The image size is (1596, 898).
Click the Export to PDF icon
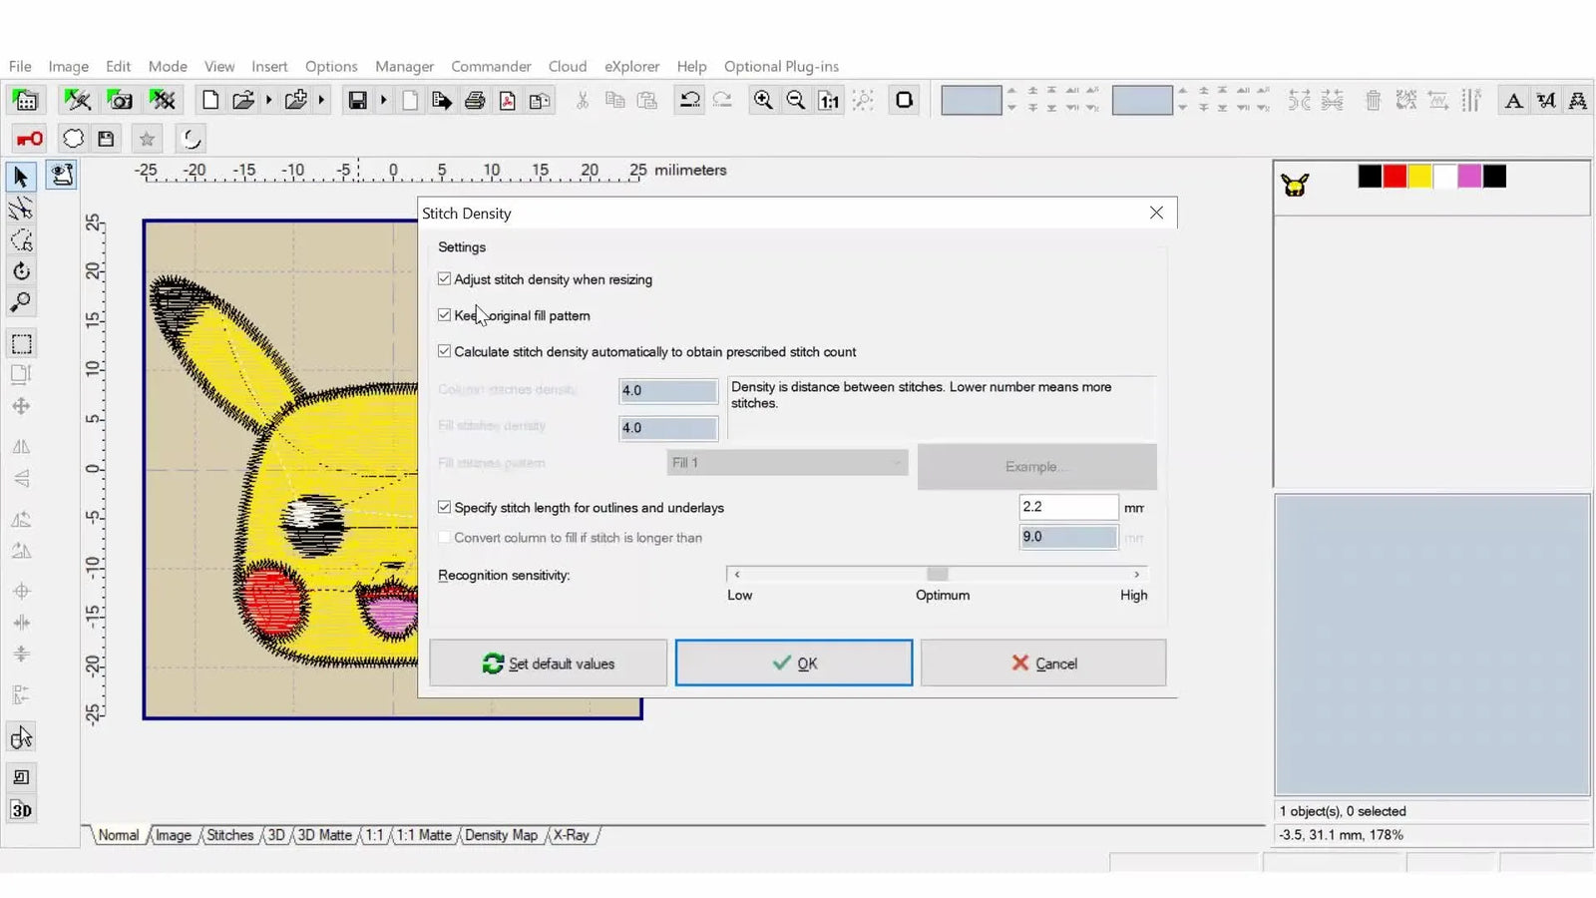[x=508, y=100]
